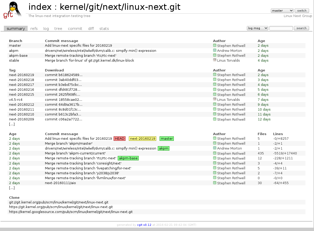Select the commit tab
Screen dimensions: 314x231
tap(75, 29)
